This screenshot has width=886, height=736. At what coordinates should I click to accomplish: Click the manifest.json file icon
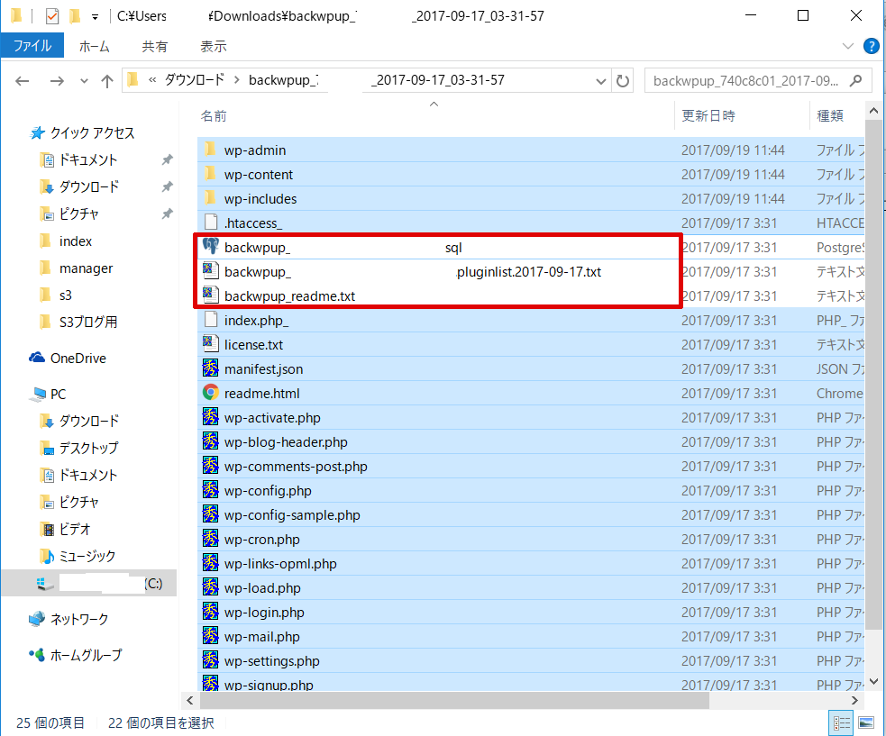(211, 368)
